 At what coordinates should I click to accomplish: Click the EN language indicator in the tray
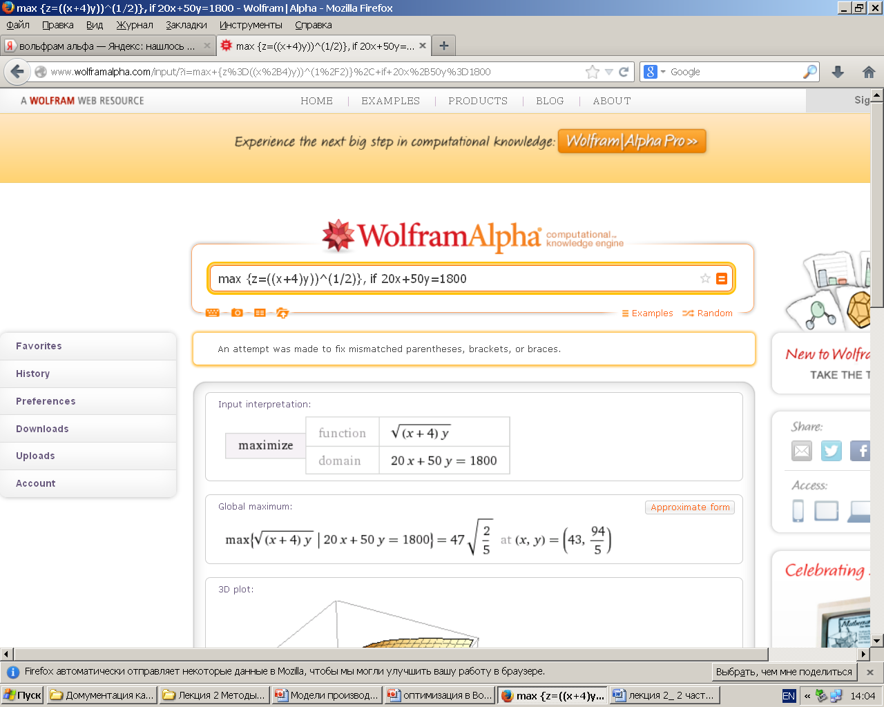[x=789, y=696]
